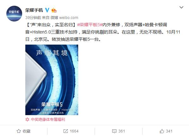Click the orange membership crown badge
This screenshot has width=189, height=136.
pos(54,10)
